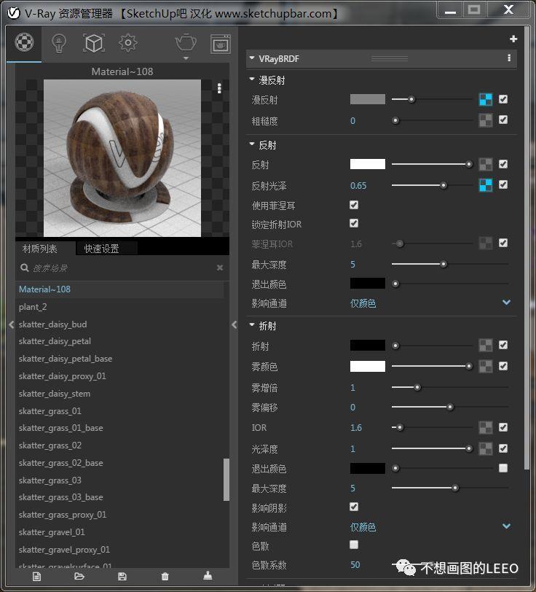Open the refraction IOR texture slot

(x=486, y=427)
